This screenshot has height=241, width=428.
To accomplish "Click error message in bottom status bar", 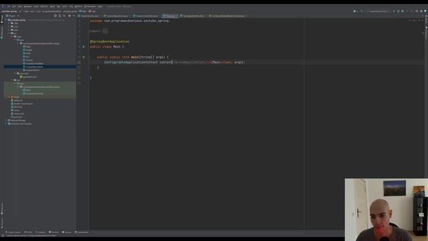I will pyautogui.click(x=31, y=235).
